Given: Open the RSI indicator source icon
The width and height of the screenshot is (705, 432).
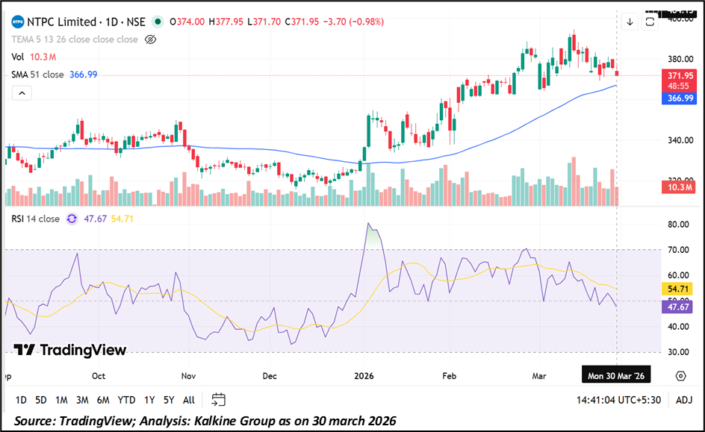Looking at the screenshot, I should coord(72,219).
